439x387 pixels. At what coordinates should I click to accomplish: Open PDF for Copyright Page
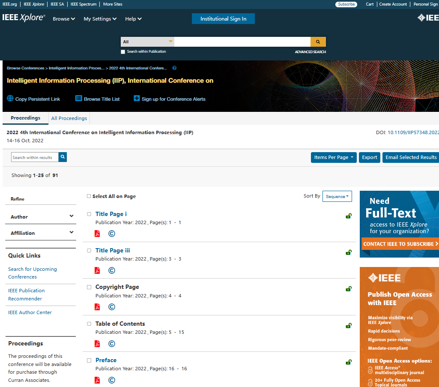[97, 307]
